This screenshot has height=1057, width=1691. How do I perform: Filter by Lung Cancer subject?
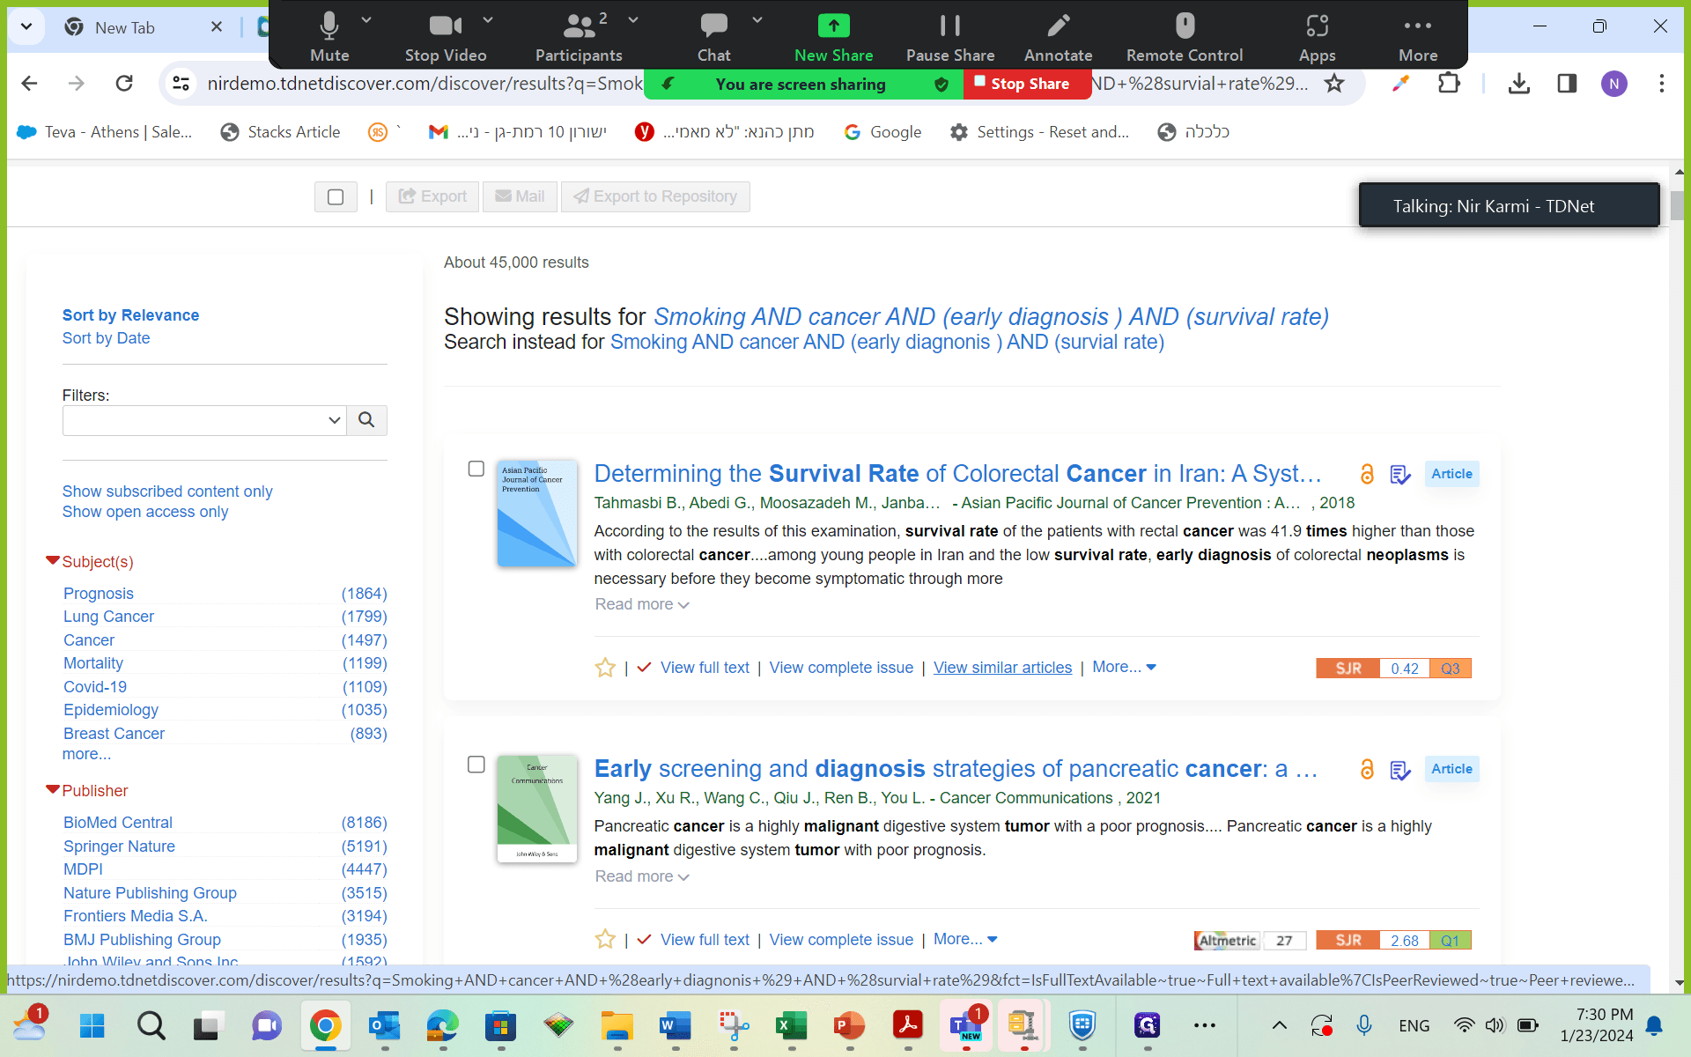108,617
